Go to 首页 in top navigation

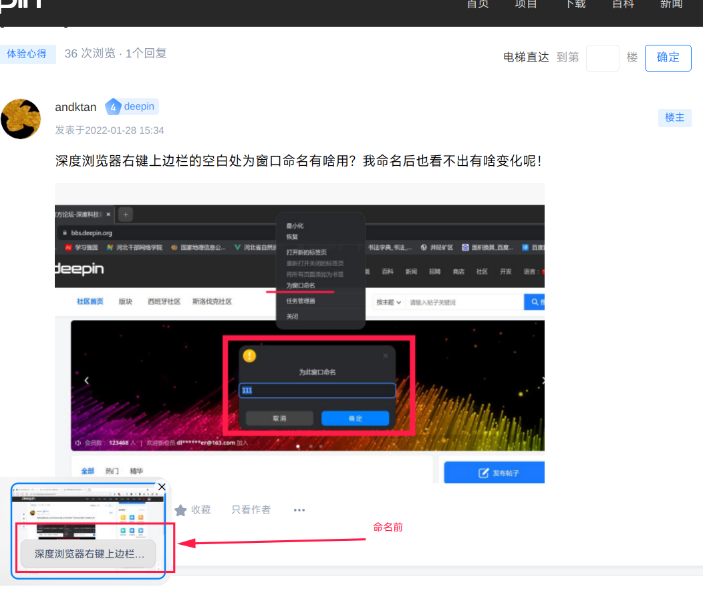[478, 5]
